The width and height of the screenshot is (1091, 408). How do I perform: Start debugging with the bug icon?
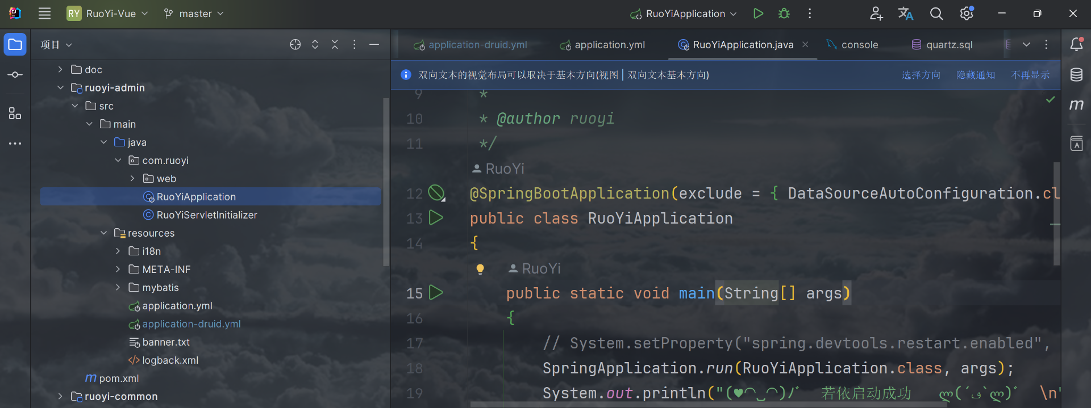tap(784, 14)
